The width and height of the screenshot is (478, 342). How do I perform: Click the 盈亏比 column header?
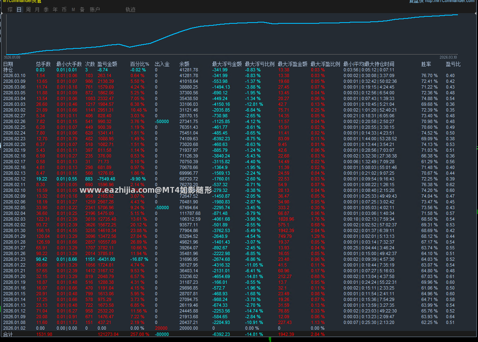point(453,64)
